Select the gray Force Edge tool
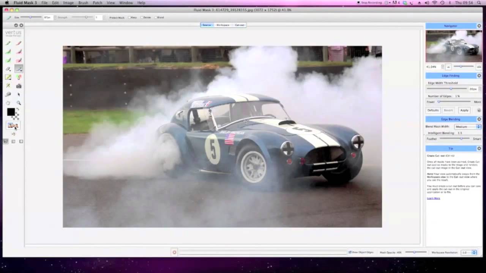 click(x=8, y=94)
